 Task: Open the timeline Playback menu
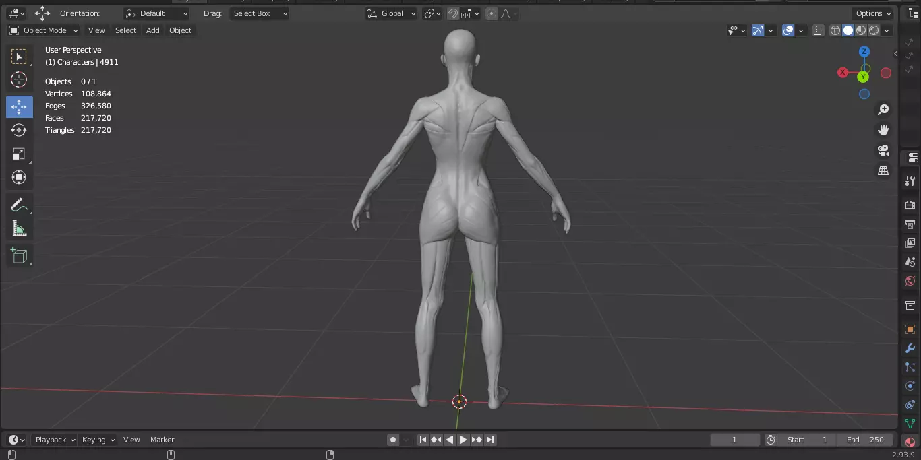(x=55, y=440)
